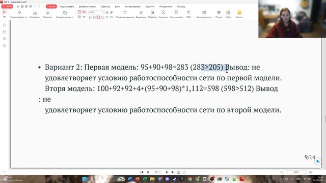Open the bookmarks sidebar panel icon

(x=5, y=25)
